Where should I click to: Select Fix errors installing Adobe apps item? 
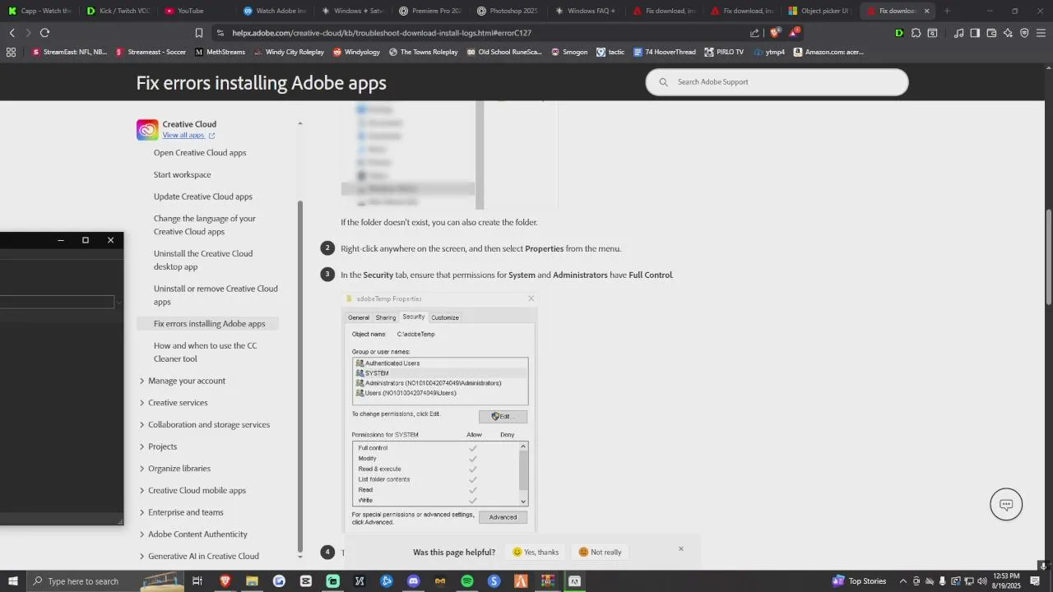click(208, 324)
